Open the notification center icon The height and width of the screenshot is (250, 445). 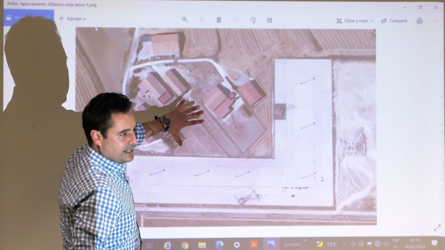(x=435, y=243)
